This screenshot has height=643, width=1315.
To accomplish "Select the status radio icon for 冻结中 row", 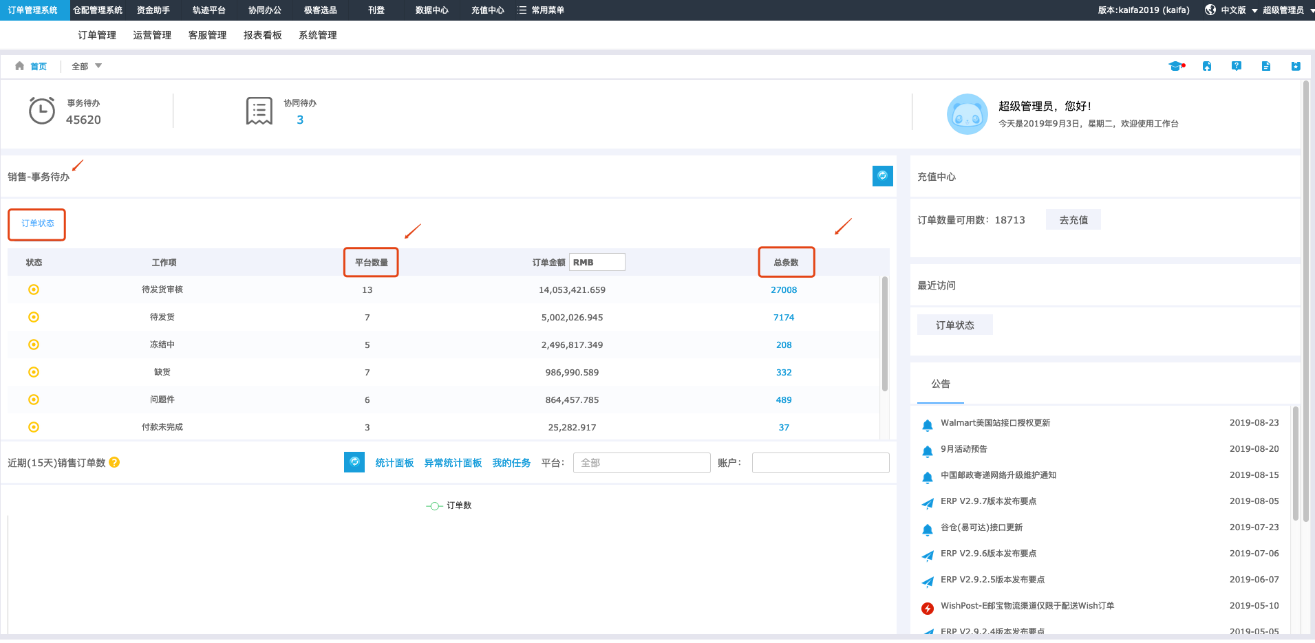I will click(x=34, y=345).
